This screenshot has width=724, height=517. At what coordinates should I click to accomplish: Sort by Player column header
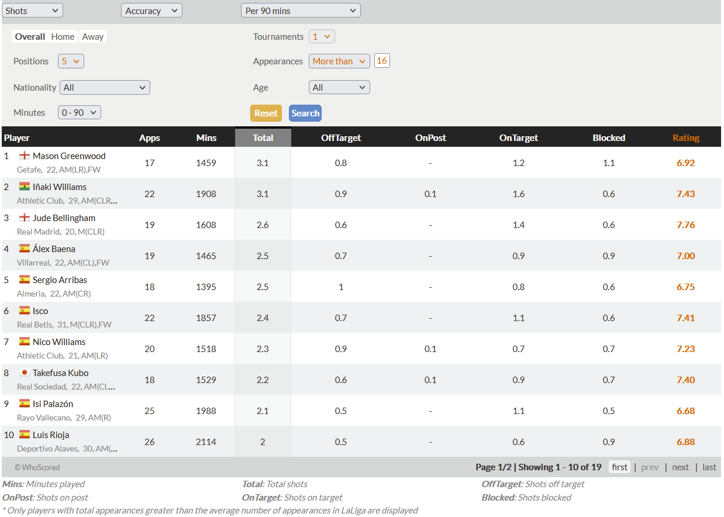pos(17,138)
